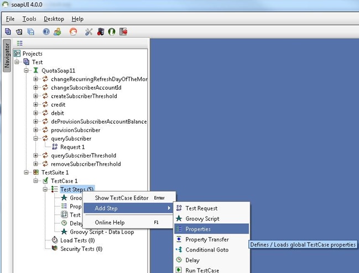Add a Groovy Script step from submenu
Screen dimensions: 359x273
coord(212,219)
